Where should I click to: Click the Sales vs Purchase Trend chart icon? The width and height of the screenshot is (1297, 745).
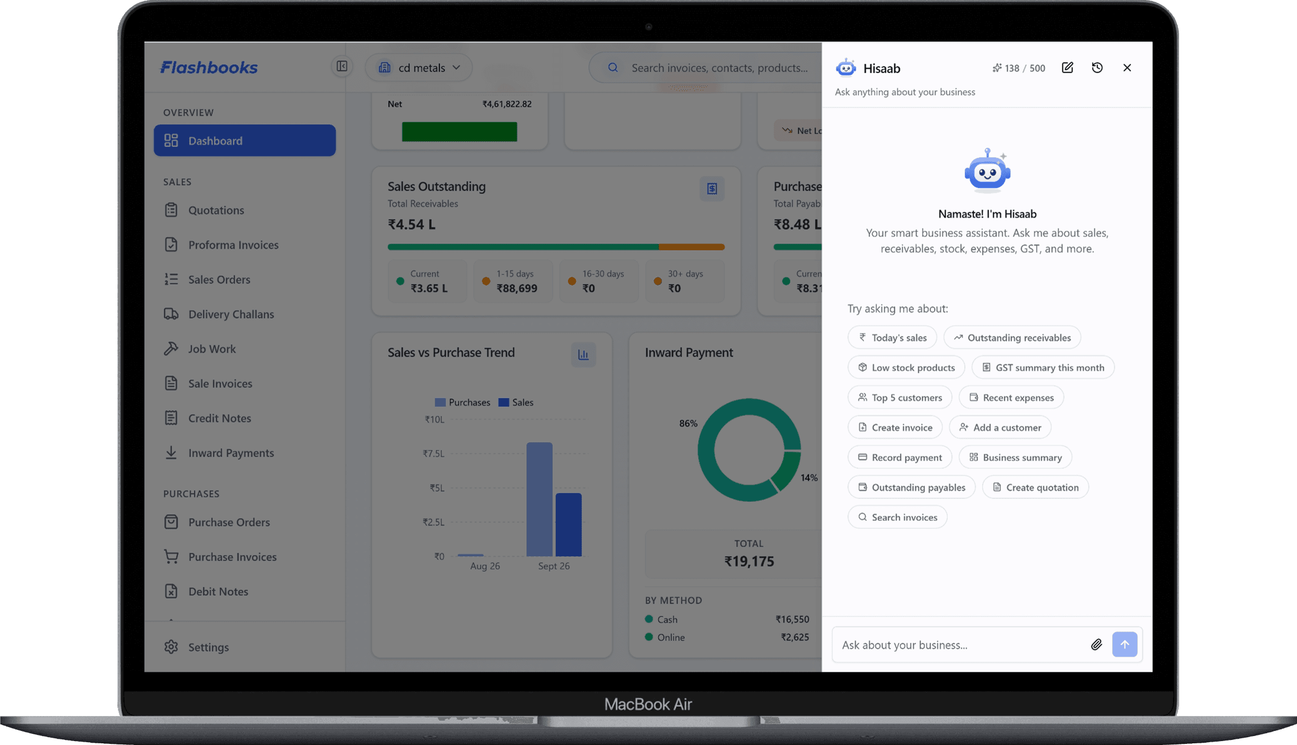click(583, 355)
